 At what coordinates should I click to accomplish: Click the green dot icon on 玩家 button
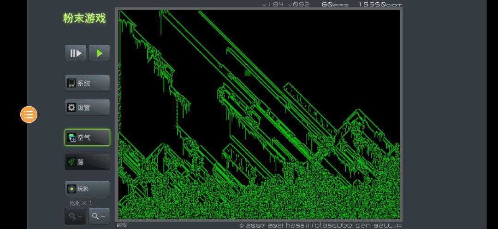[x=71, y=189]
